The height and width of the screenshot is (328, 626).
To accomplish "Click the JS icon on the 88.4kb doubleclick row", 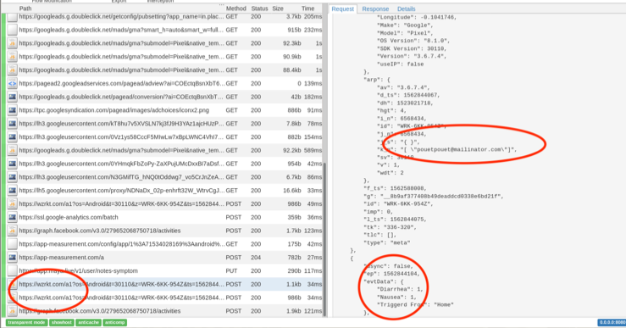I will pyautogui.click(x=12, y=69).
